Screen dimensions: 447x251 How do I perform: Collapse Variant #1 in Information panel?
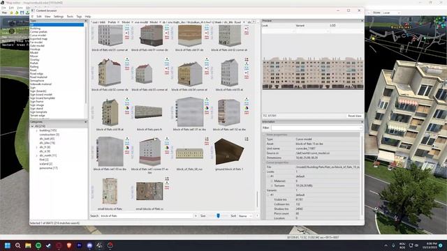point(268,195)
